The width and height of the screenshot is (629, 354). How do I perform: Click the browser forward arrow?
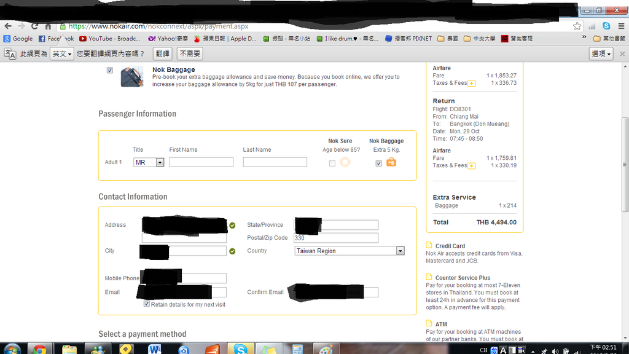(x=21, y=26)
